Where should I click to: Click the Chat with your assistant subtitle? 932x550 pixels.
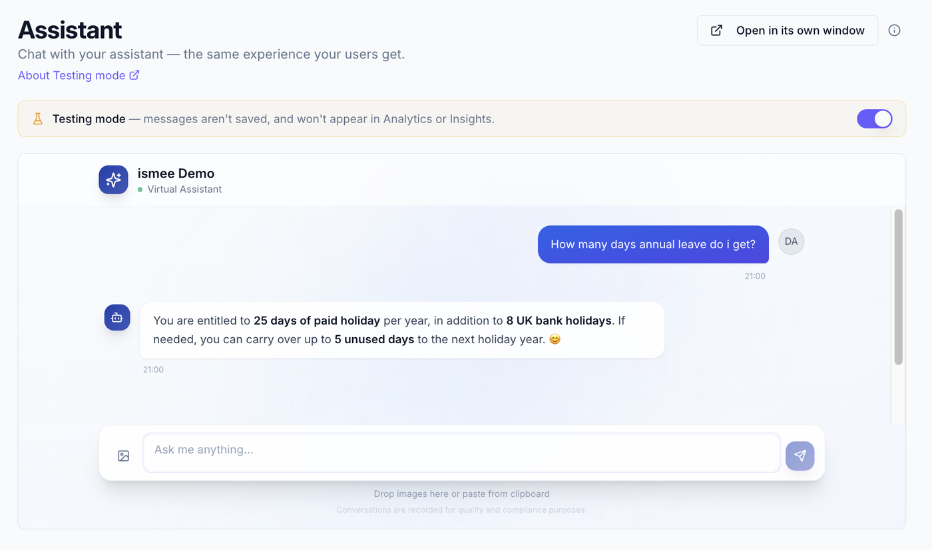[x=211, y=55]
